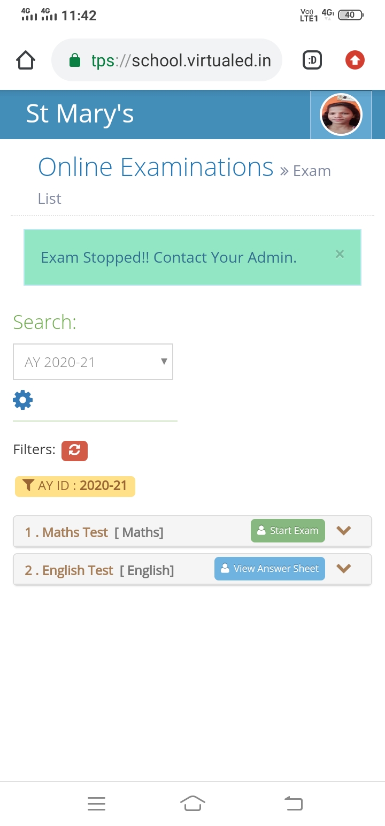Click the AY ID 2020-21 filter tag
Image resolution: width=385 pixels, height=826 pixels.
coord(75,486)
